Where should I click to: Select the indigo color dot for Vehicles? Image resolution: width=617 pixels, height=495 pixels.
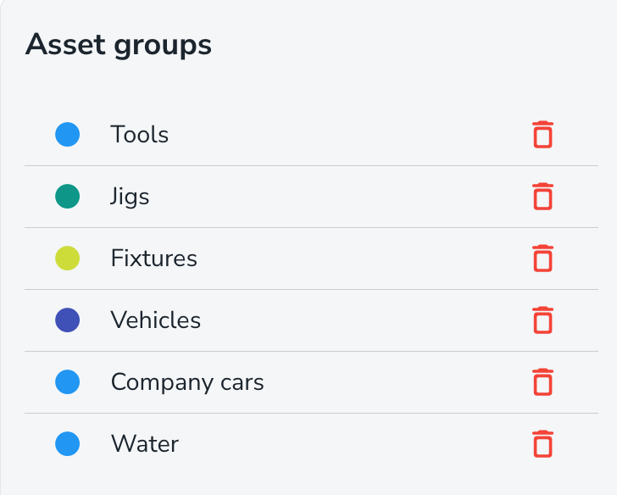[x=68, y=320]
